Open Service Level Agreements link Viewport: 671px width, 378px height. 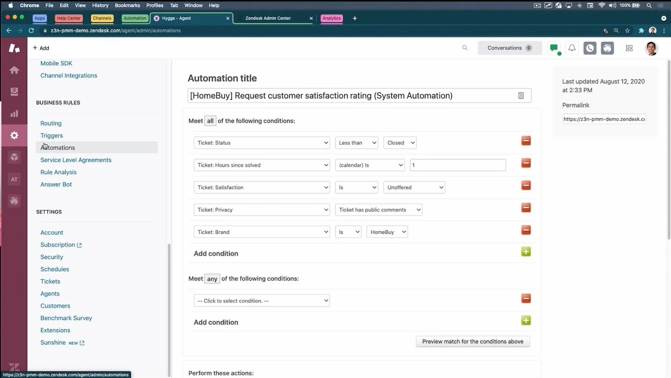point(76,160)
